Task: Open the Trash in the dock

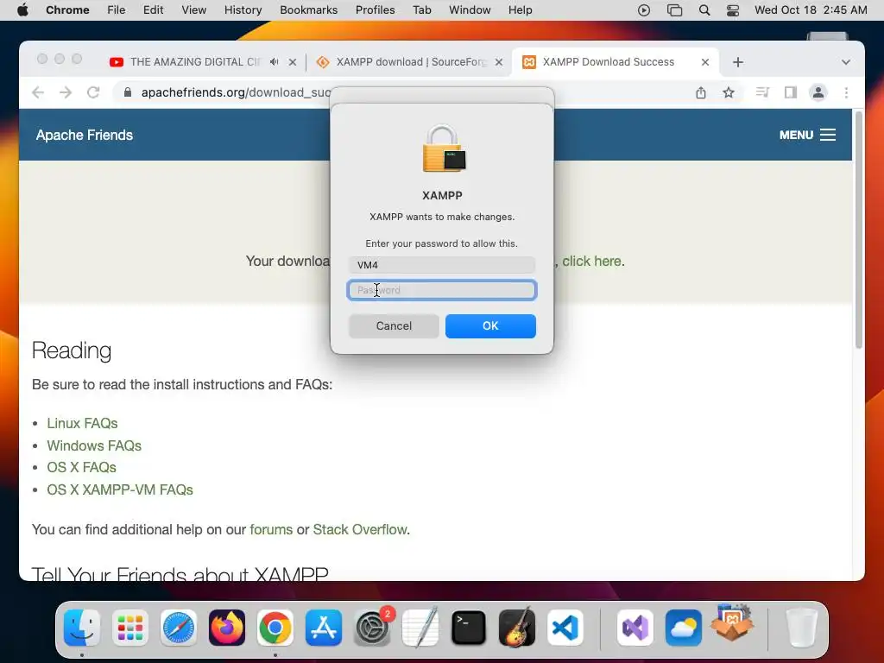Action: pyautogui.click(x=802, y=628)
